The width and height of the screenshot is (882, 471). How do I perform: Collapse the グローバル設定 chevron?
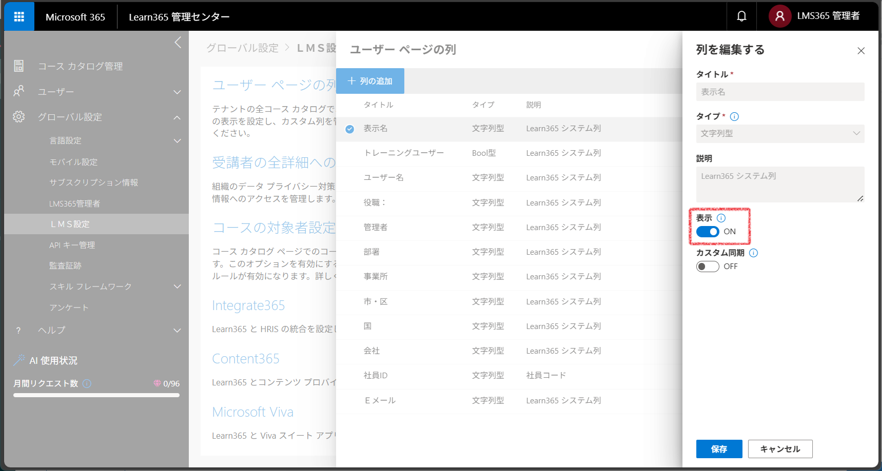[x=178, y=117]
